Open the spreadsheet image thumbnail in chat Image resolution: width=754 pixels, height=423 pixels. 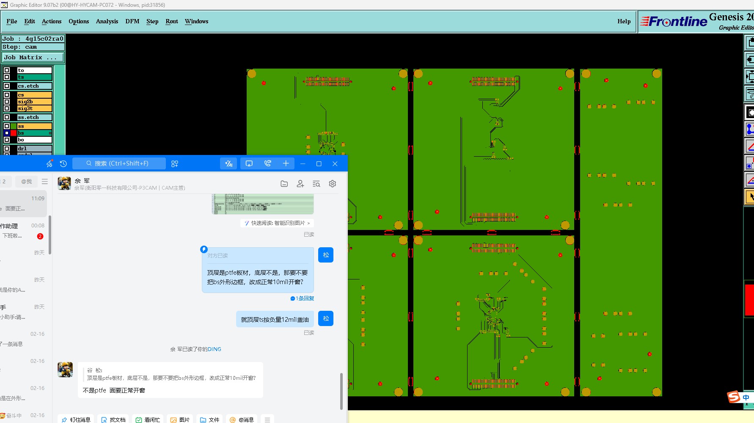coord(263,204)
